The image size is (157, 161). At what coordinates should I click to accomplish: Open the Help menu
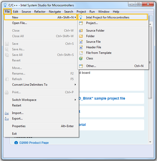pos(116,12)
